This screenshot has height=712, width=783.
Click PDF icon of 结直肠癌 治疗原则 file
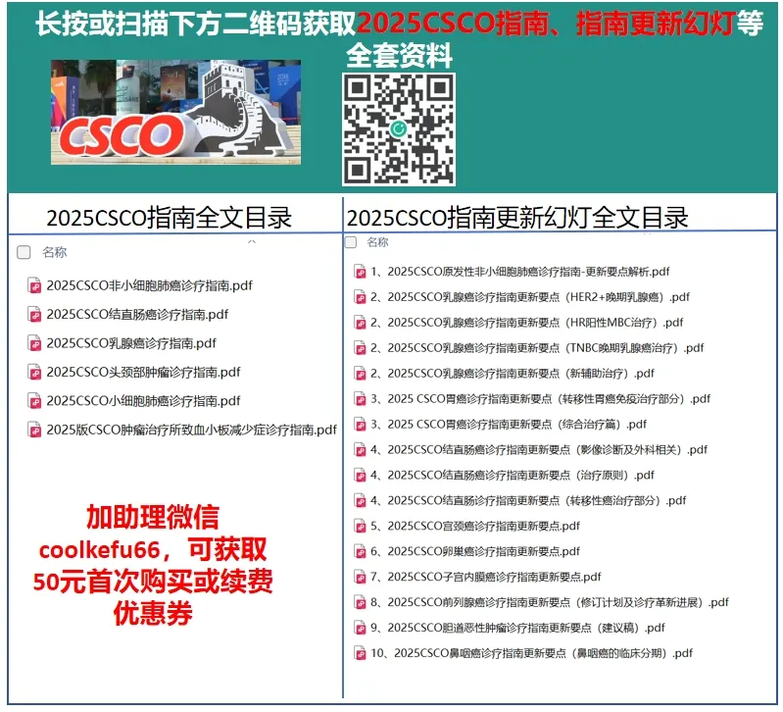(x=360, y=476)
